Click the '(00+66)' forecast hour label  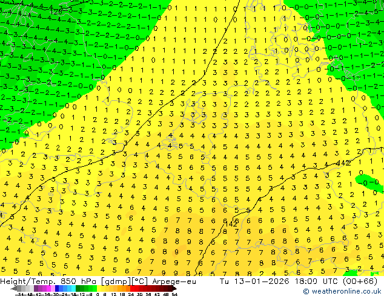tap(360, 282)
